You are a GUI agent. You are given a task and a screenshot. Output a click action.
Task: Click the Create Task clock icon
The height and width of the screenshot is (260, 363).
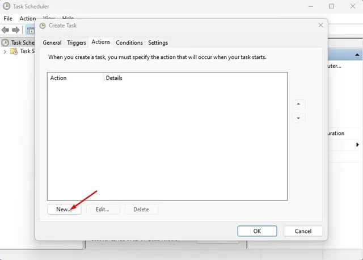coord(43,25)
